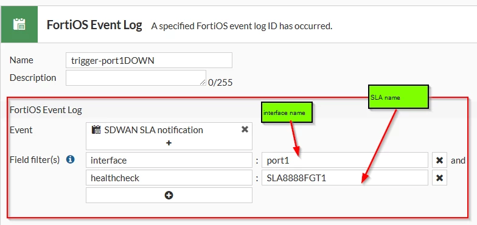The height and width of the screenshot is (225, 477).
Task: Click the FortiOS Event Log section heading
Action: coord(46,109)
